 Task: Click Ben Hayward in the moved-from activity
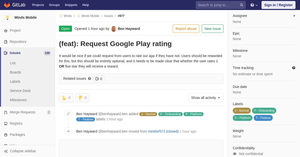pyautogui.click(x=87, y=131)
